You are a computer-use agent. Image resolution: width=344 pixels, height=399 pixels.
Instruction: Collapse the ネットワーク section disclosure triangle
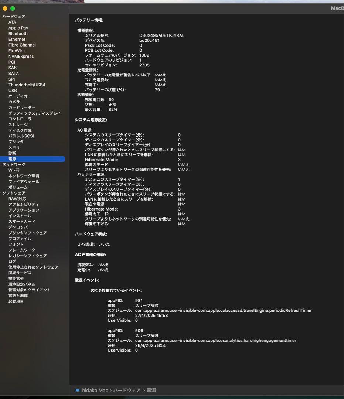pos(1,164)
